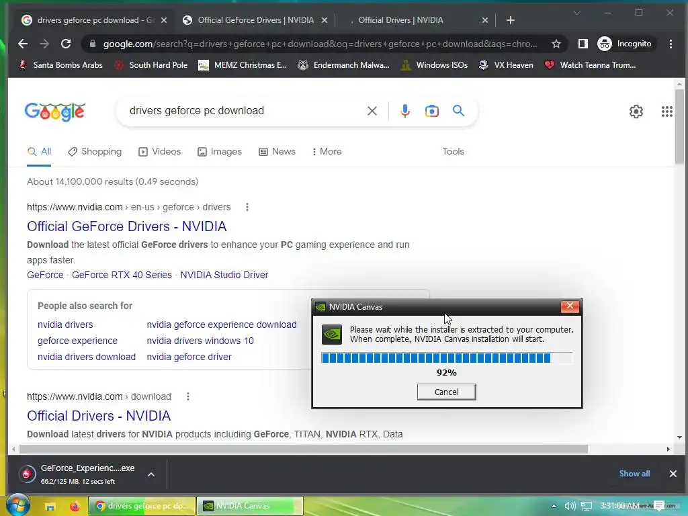The height and width of the screenshot is (516, 688).
Task: Open Google quick settings gear
Action: tap(636, 112)
